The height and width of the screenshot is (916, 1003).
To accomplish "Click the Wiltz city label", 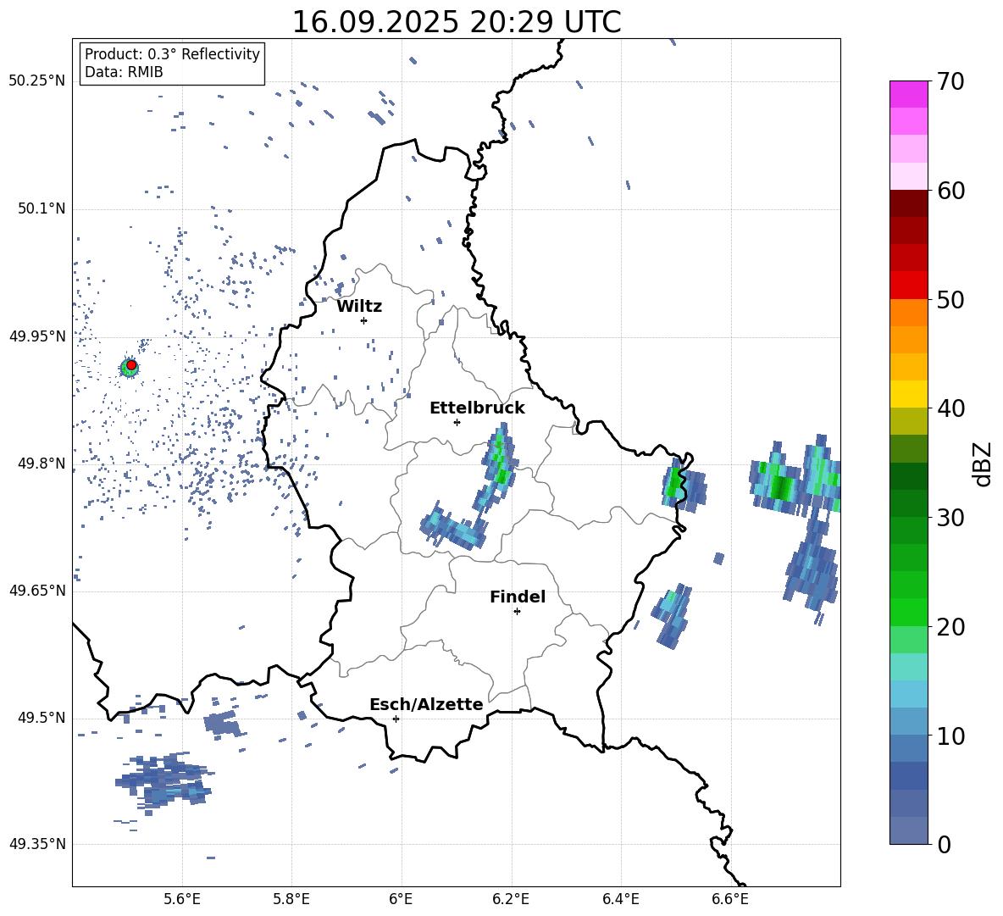I will click(359, 307).
